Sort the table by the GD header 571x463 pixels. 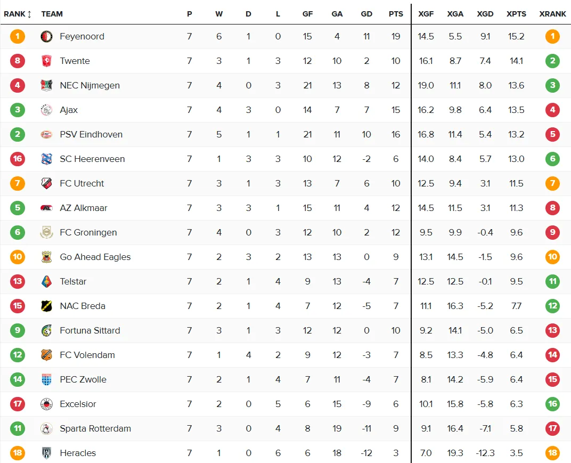tap(366, 14)
